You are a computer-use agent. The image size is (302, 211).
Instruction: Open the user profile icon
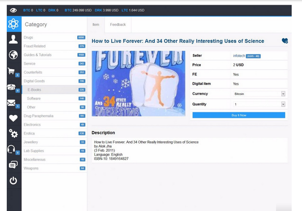[x=13, y=39]
